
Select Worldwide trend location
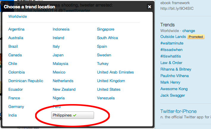18,17
